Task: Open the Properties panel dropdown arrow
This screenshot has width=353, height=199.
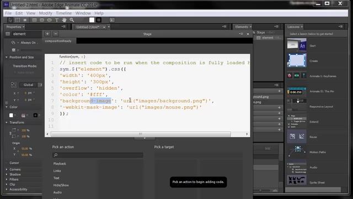Action: tap(23, 27)
